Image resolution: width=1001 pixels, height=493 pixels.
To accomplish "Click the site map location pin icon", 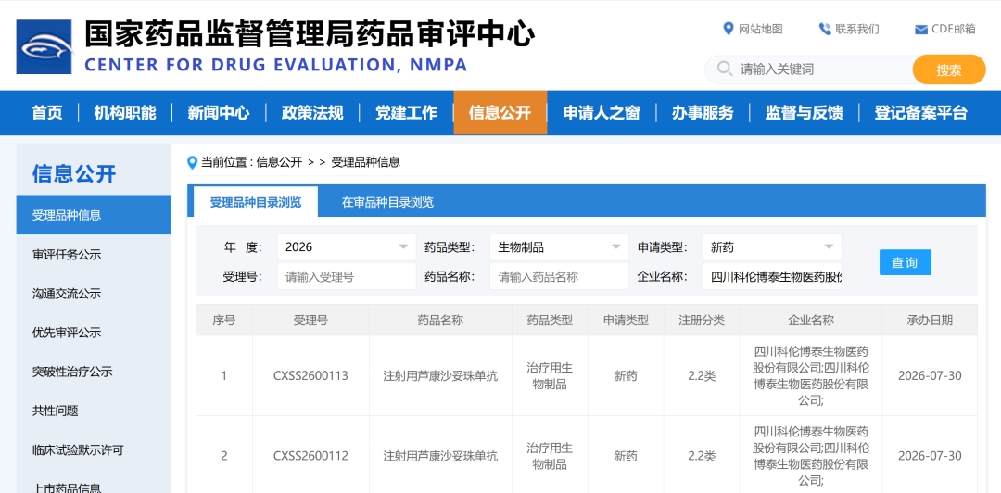I will coord(728,29).
